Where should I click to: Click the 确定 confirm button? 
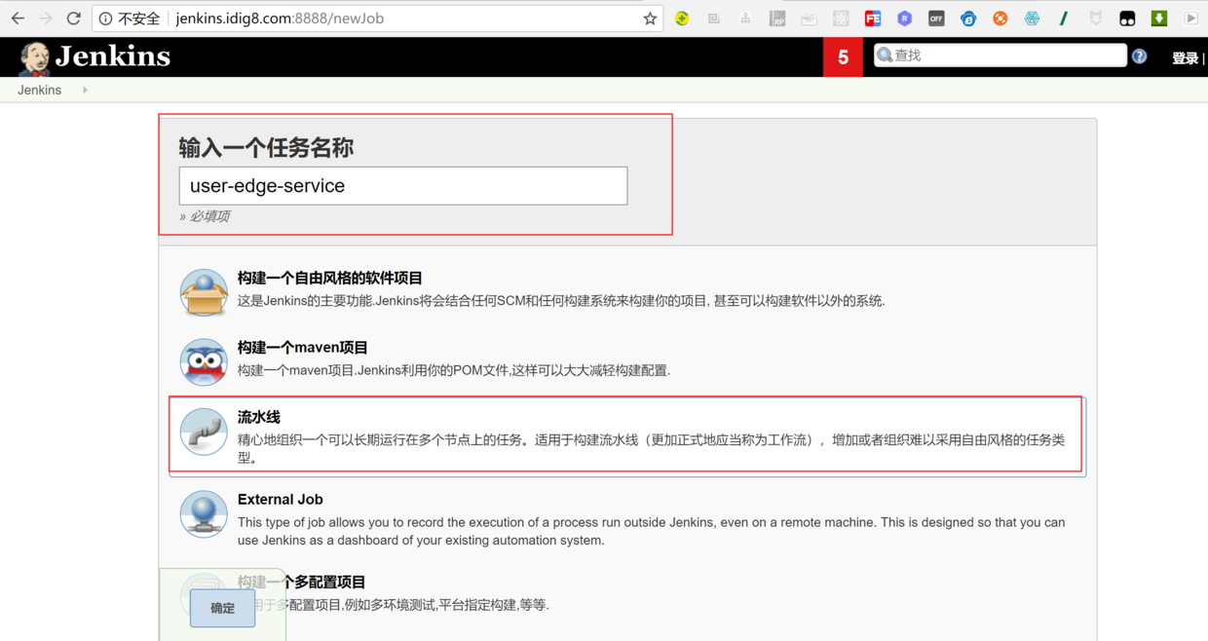point(222,607)
